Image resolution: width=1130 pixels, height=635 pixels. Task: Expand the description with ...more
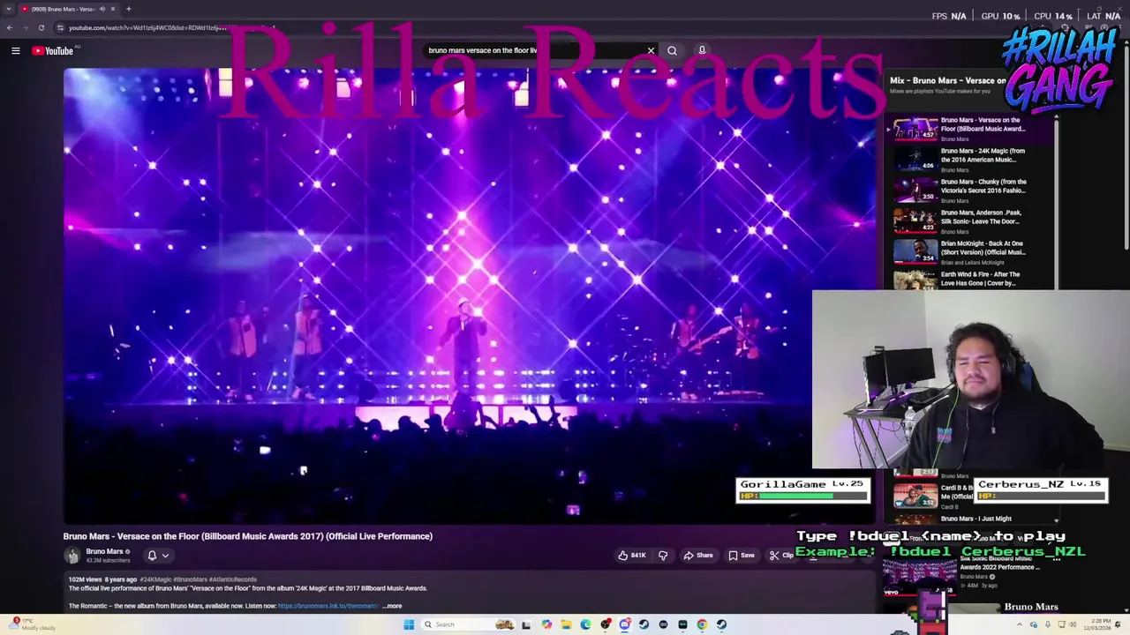click(392, 606)
